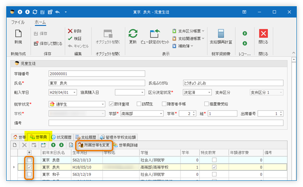Open the ファイル menu
303x187 pixels.
18,22
